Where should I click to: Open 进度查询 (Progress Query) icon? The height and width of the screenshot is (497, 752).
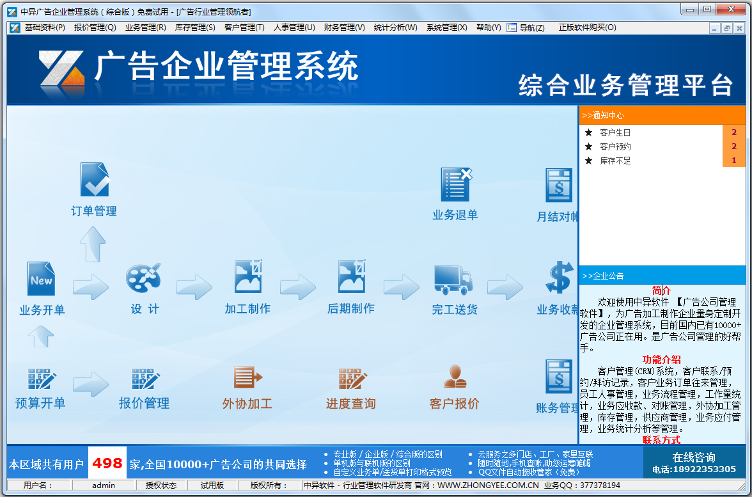(351, 382)
